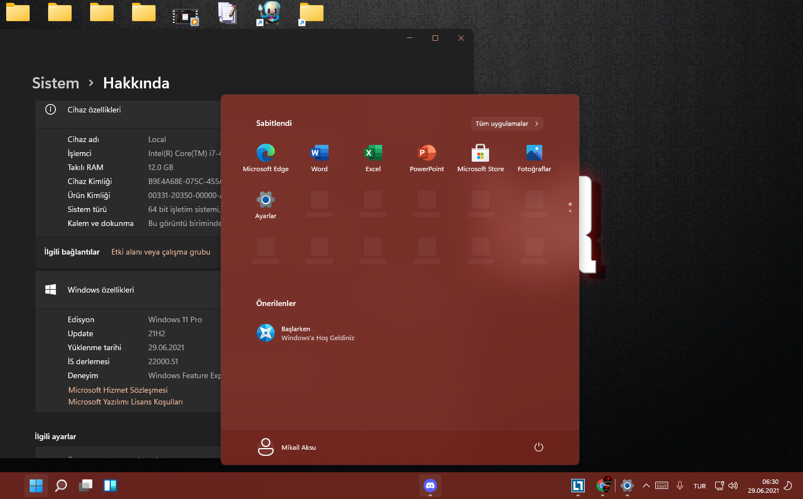Open the video file desktop icon
The height and width of the screenshot is (499, 803).
click(x=186, y=17)
